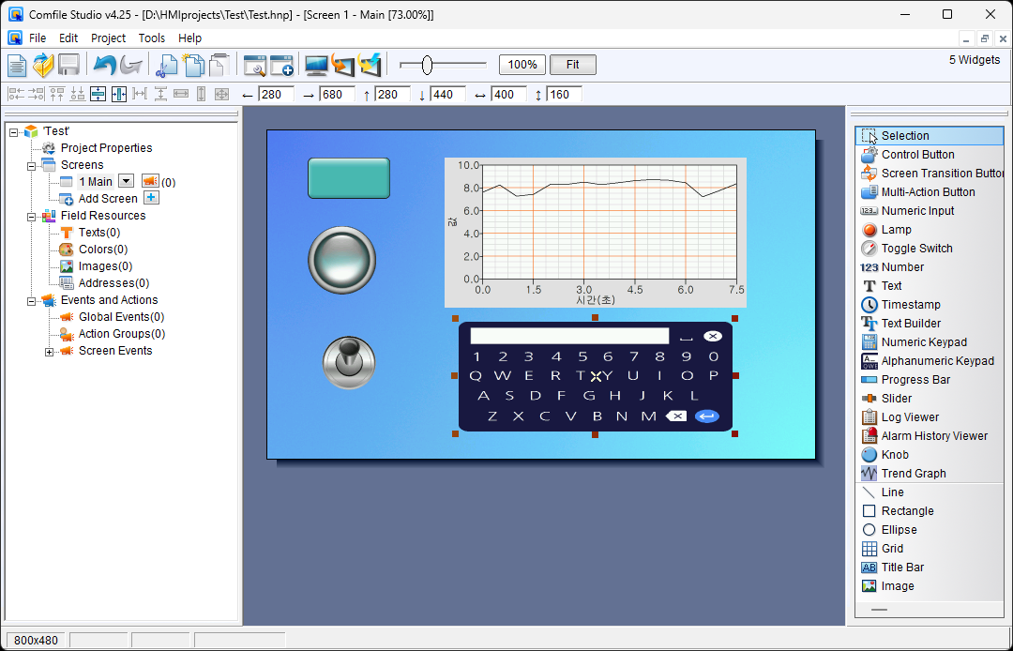Collapse the Field Resources tree branch
The image size is (1013, 651).
pos(32,215)
